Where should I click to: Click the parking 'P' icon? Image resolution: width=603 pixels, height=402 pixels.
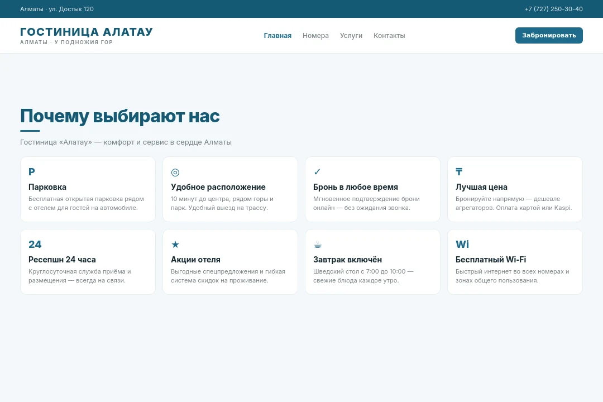(x=31, y=172)
